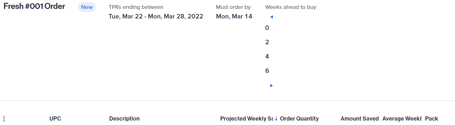
Task: Choose 4 weeks ahead to buy
Action: tap(267, 57)
